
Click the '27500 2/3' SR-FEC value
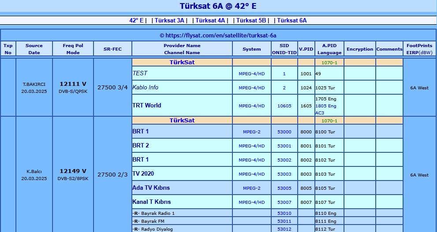tap(112, 175)
